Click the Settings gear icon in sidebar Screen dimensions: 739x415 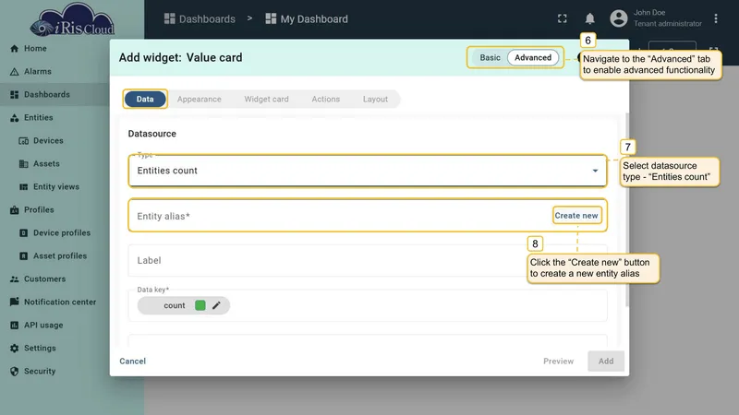coord(14,349)
